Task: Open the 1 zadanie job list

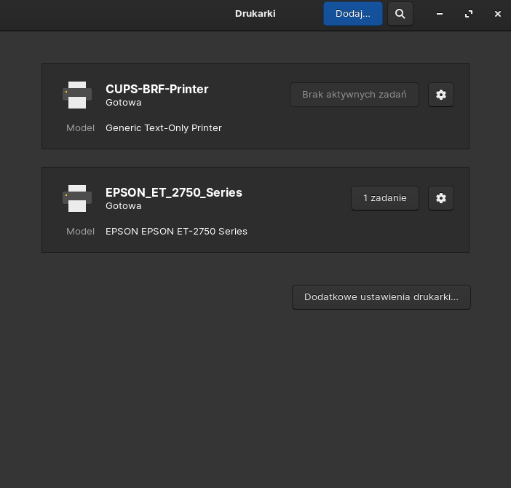Action: click(385, 198)
